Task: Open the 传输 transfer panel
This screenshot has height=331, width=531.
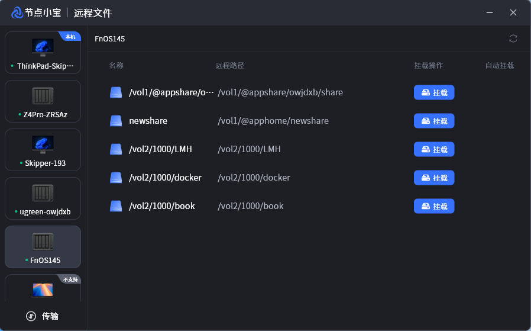Action: 43,316
